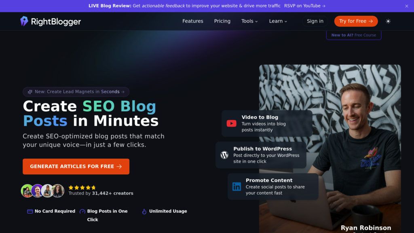Click the credit card icon by No Card Required

(30, 211)
